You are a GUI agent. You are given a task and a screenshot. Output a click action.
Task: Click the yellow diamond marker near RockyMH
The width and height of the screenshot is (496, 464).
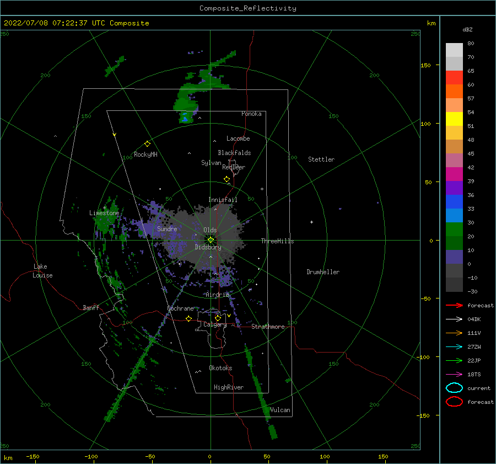click(x=147, y=144)
